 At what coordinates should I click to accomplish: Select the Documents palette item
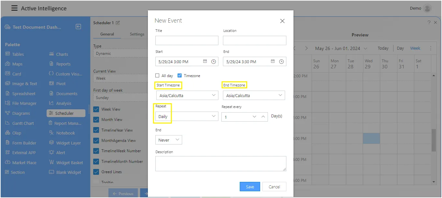[63, 94]
